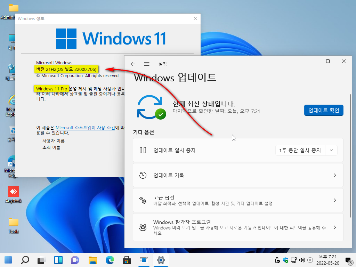Switch to the Settings gear taskbar button
This screenshot has width=356, height=267.
[161, 260]
